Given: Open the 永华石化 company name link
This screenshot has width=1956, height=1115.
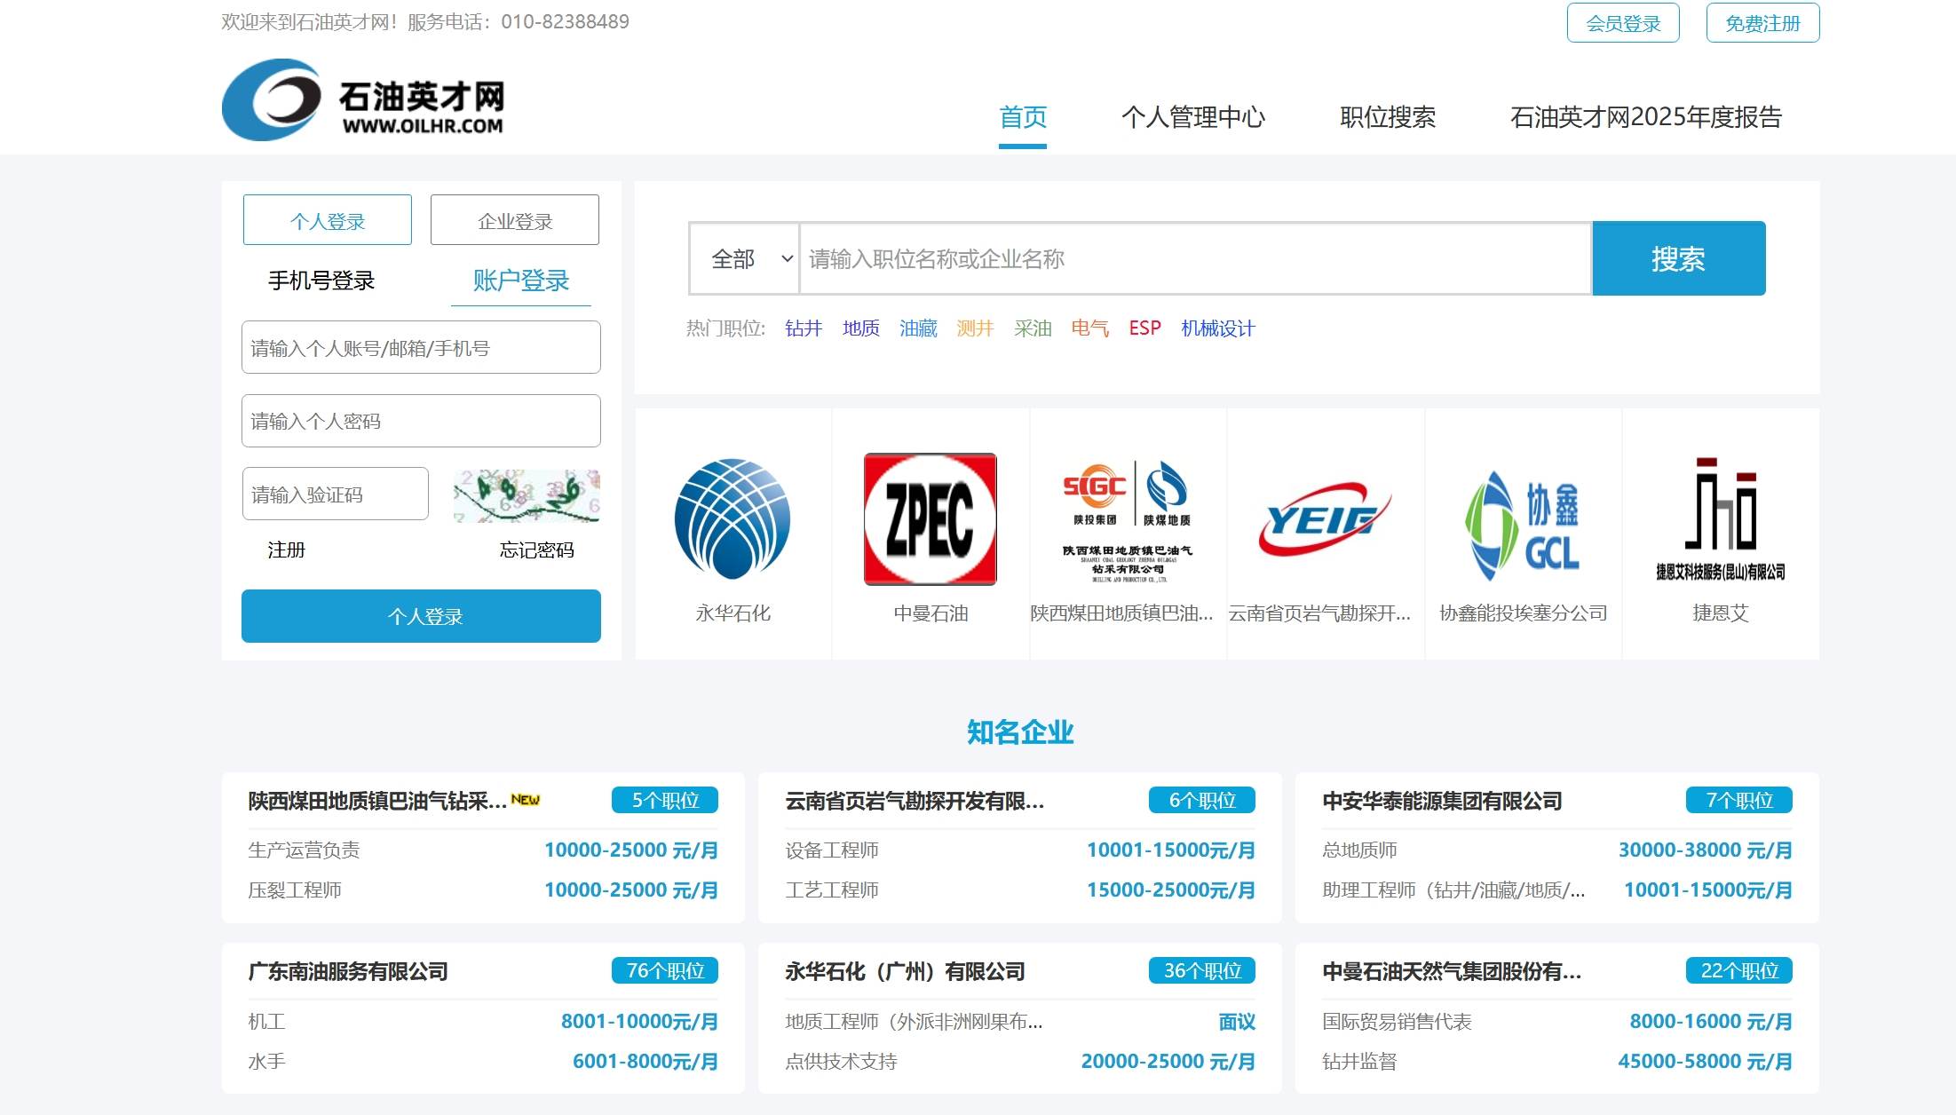Looking at the screenshot, I should tap(733, 613).
